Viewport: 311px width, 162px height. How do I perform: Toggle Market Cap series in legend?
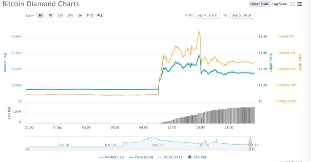pos(111,157)
